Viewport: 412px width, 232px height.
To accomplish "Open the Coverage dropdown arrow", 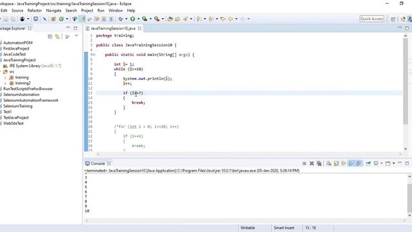I will click(151, 19).
